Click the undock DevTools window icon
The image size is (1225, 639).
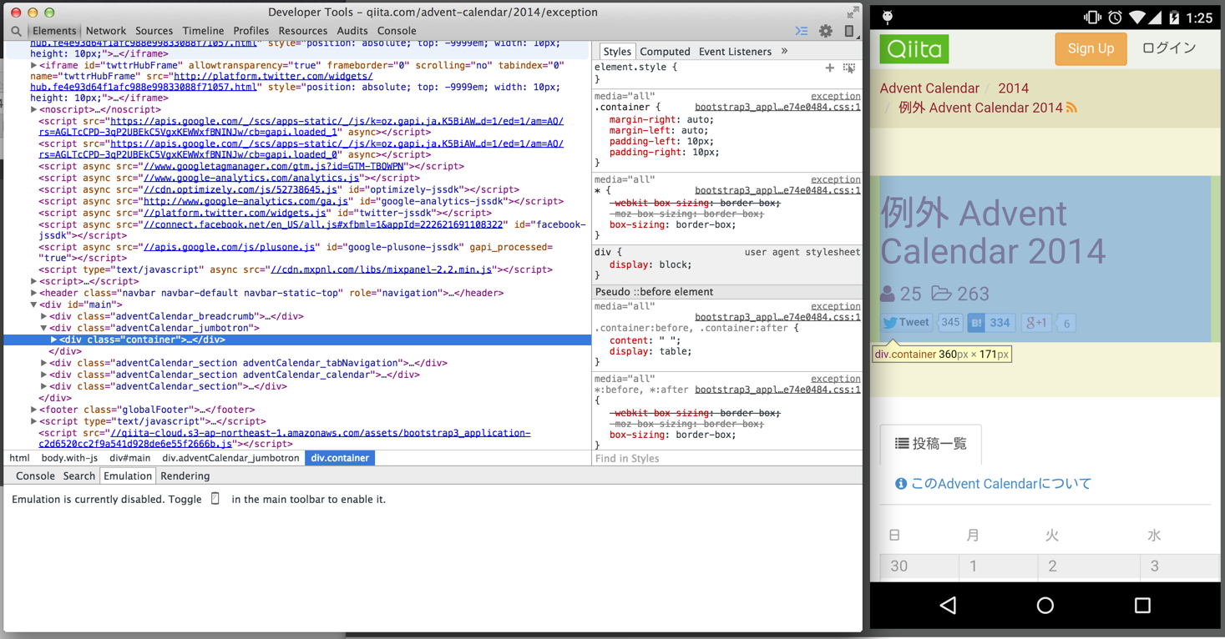(853, 12)
